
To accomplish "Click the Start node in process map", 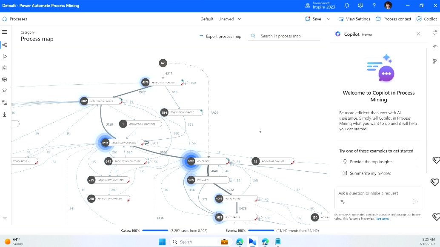I will pyautogui.click(x=163, y=63).
